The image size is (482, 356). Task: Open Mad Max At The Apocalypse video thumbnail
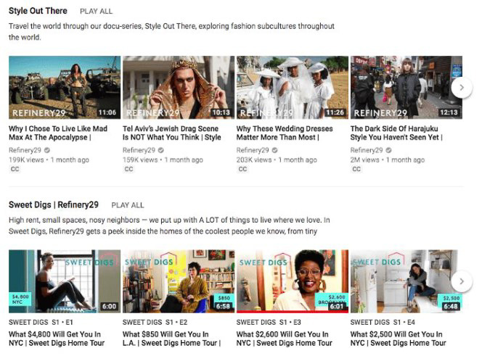click(x=65, y=87)
